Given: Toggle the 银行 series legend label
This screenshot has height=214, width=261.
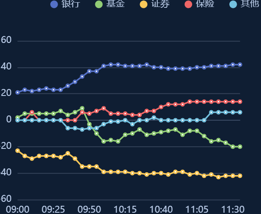Looking at the screenshot, I should pyautogui.click(x=70, y=4).
